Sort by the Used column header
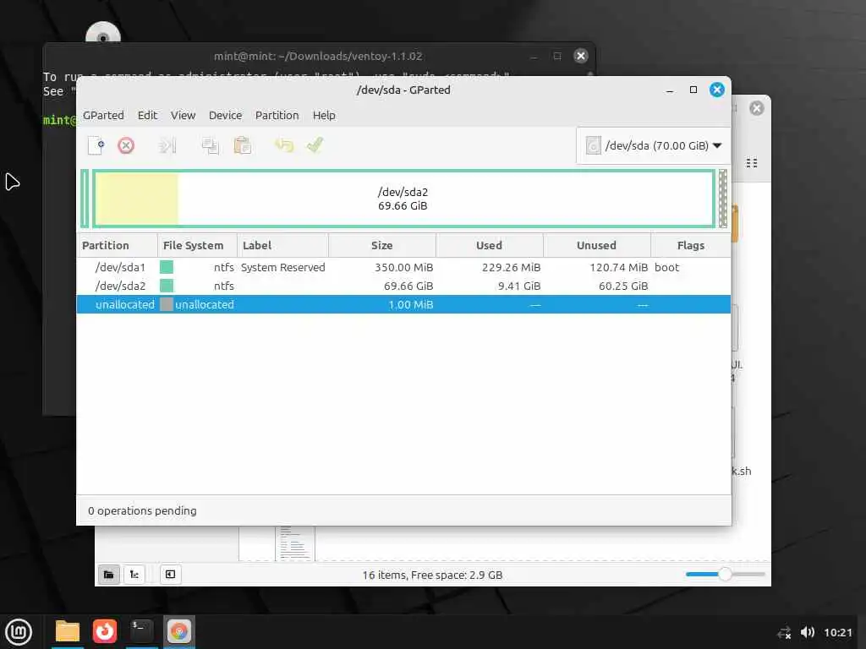The width and height of the screenshot is (866, 649). (x=490, y=246)
